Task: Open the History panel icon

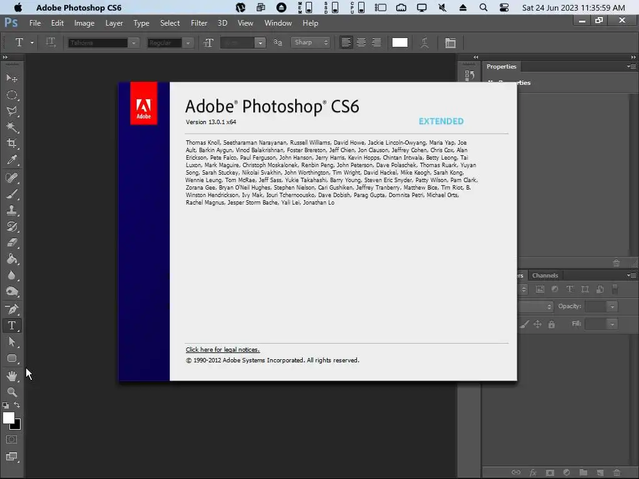Action: point(469,75)
